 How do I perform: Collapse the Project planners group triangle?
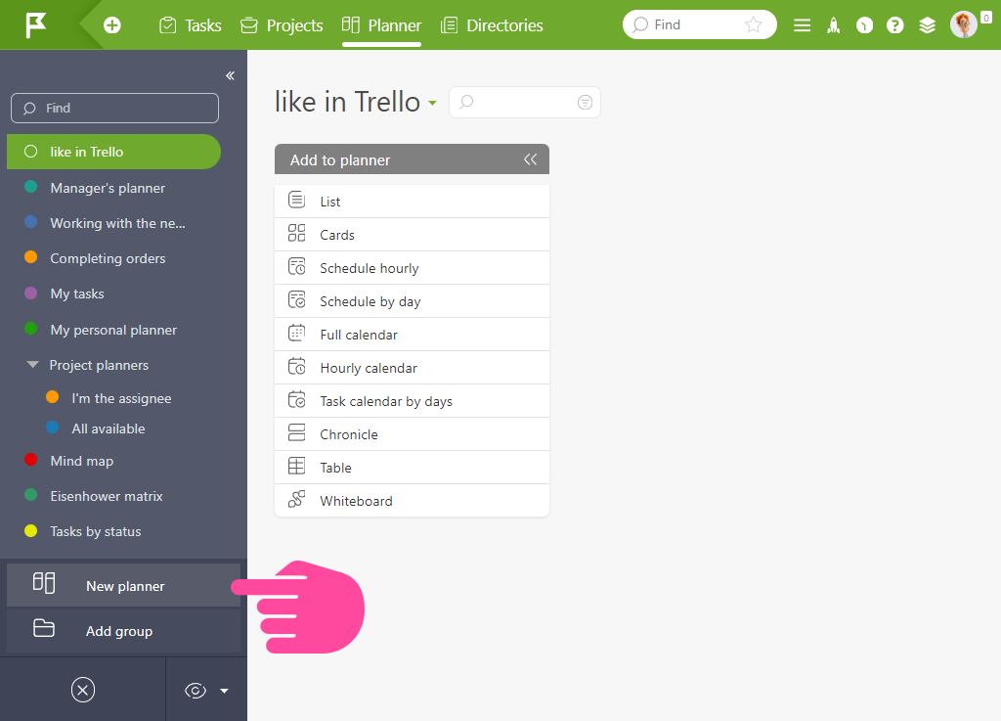[x=32, y=365]
